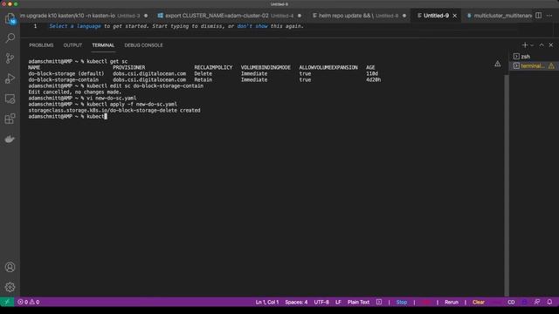Close the Untitled-9 tab
The image size is (559, 314).
point(454,16)
